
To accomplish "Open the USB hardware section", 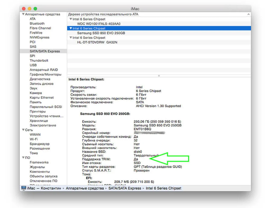I will [33, 65].
